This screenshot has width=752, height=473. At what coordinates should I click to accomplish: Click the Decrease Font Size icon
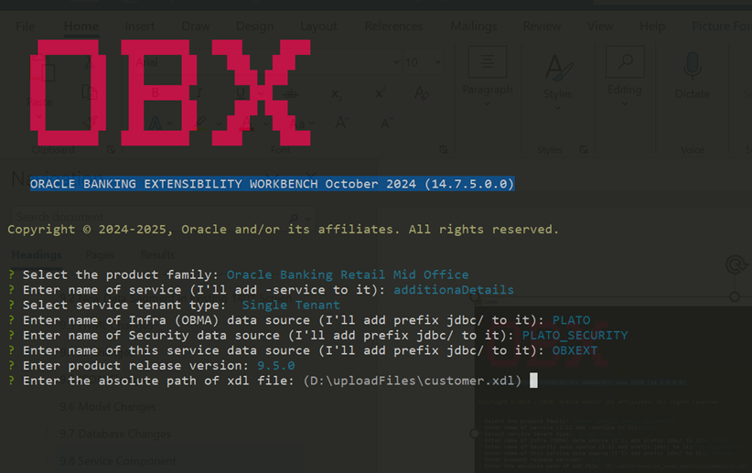(x=387, y=124)
